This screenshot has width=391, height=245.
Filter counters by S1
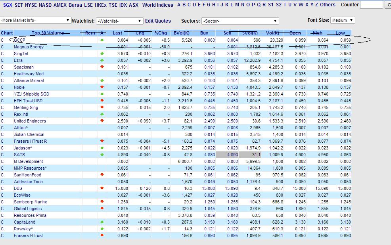point(271,5)
